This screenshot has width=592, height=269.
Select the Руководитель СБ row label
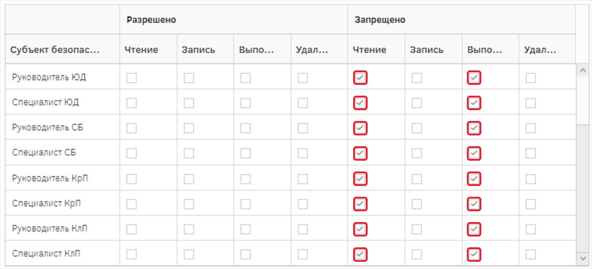(x=48, y=127)
